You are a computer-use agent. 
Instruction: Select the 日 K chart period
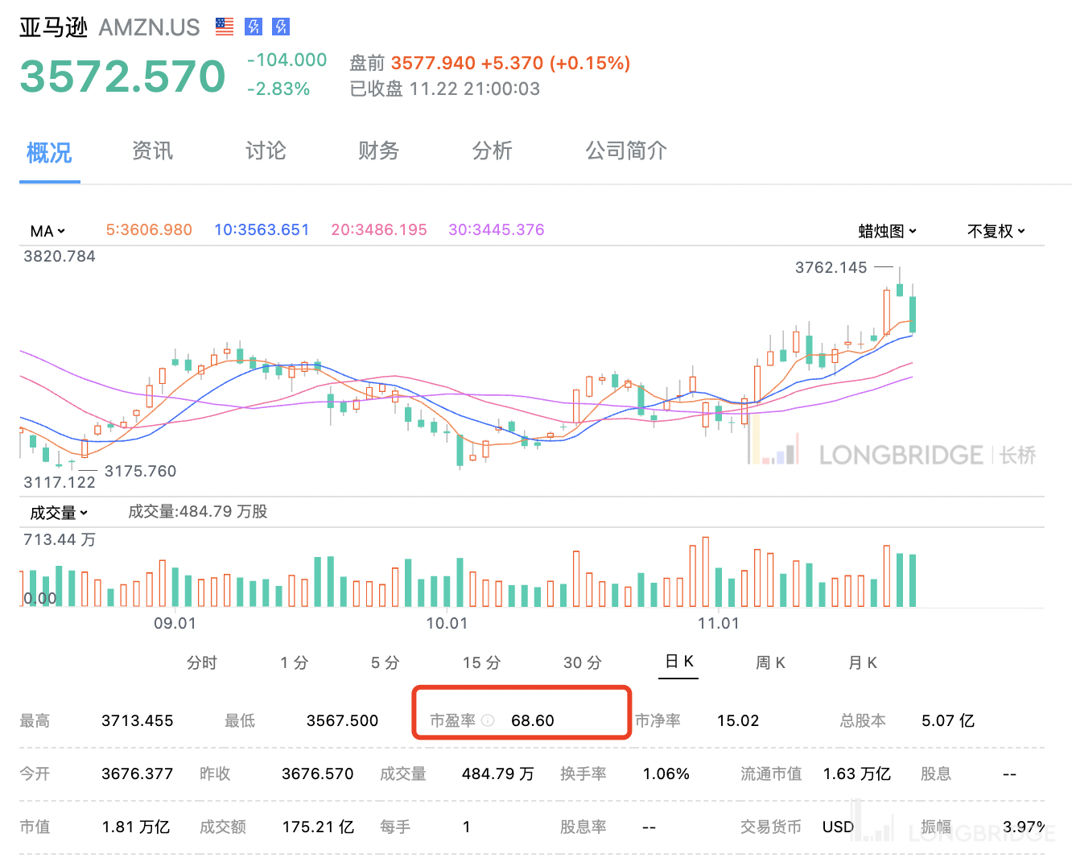(x=679, y=661)
